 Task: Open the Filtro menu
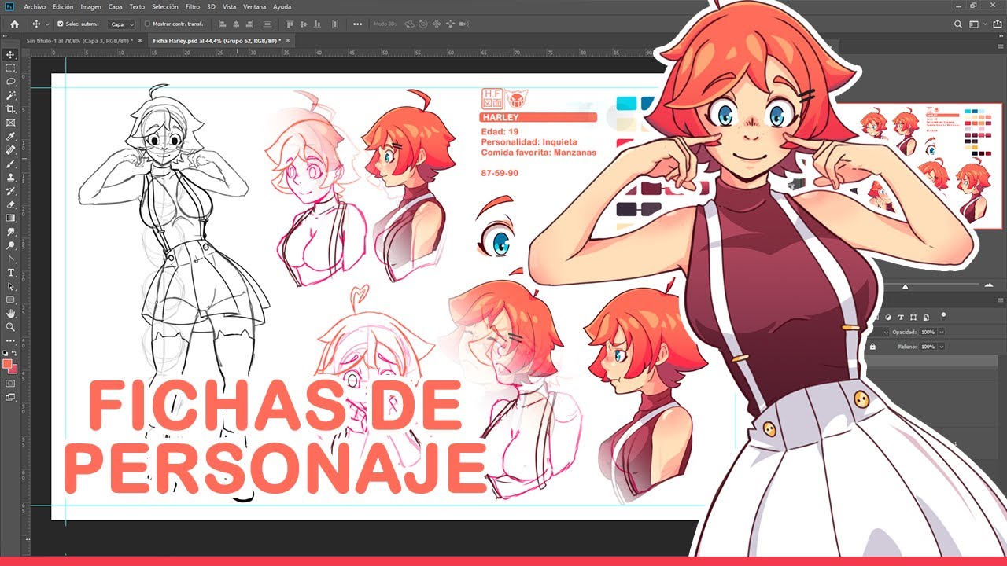click(x=193, y=6)
